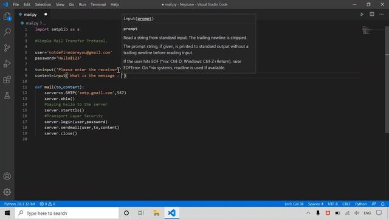This screenshot has width=389, height=219.
Task: Open the Manage gear settings icon
Action: click(x=7, y=192)
